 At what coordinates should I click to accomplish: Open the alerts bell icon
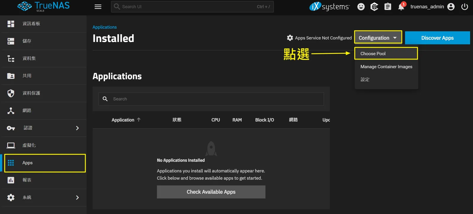pyautogui.click(x=401, y=7)
